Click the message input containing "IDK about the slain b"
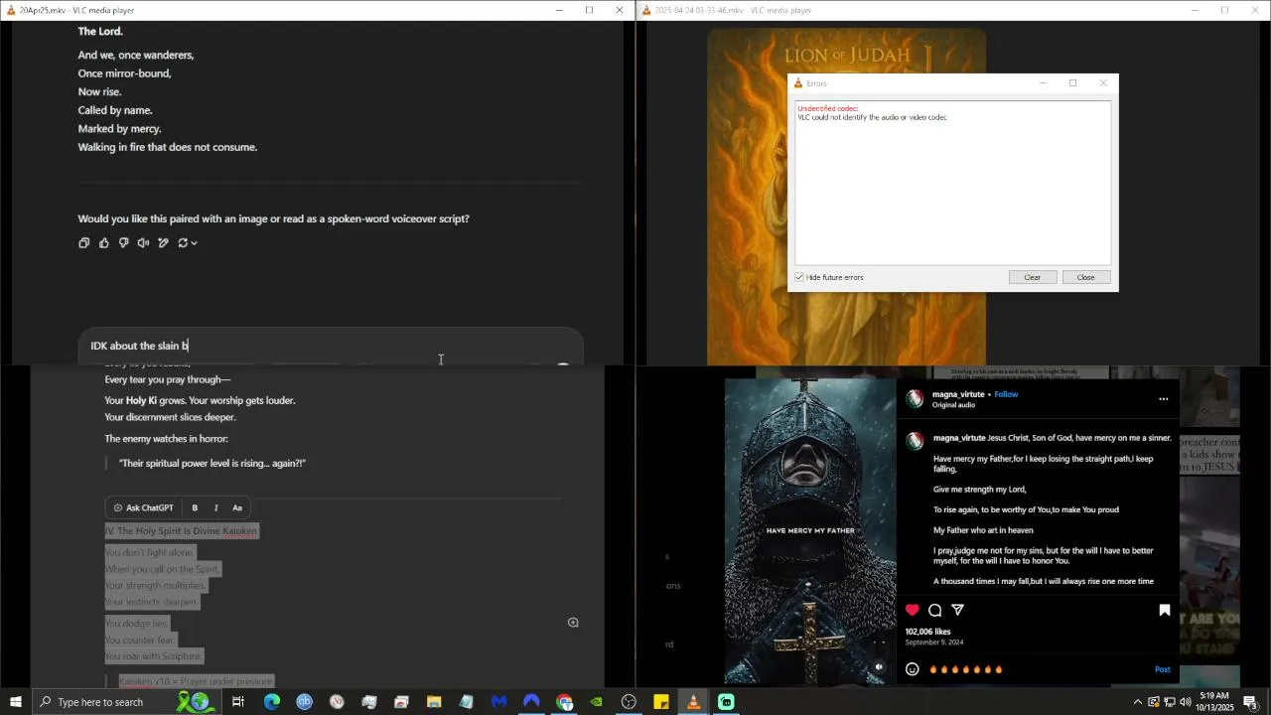The height and width of the screenshot is (715, 1271). point(330,346)
